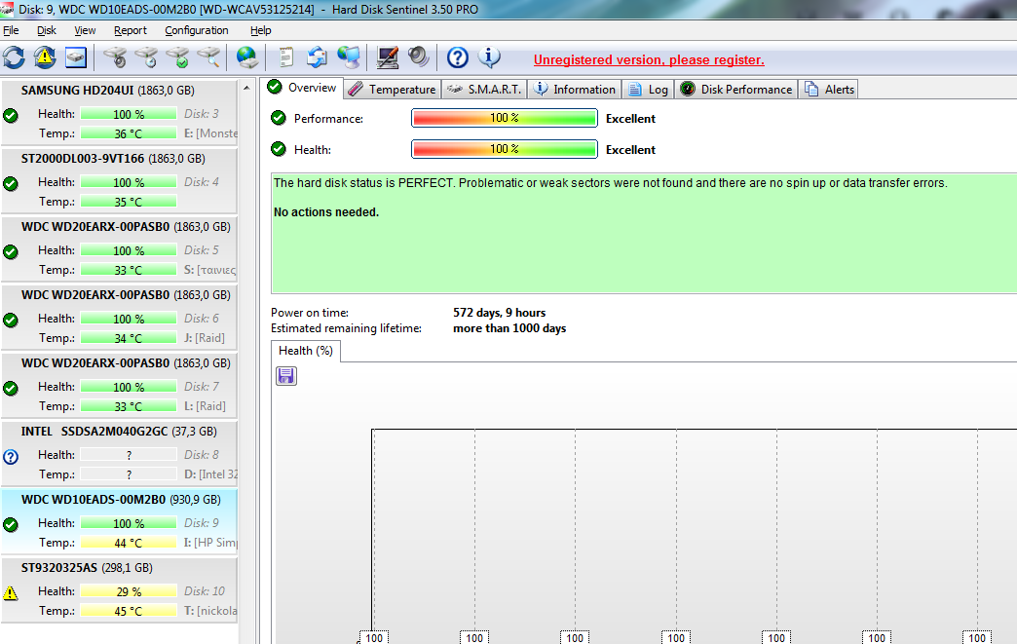1017x644 pixels.
Task: Click the blue question mark help icon
Action: [457, 57]
